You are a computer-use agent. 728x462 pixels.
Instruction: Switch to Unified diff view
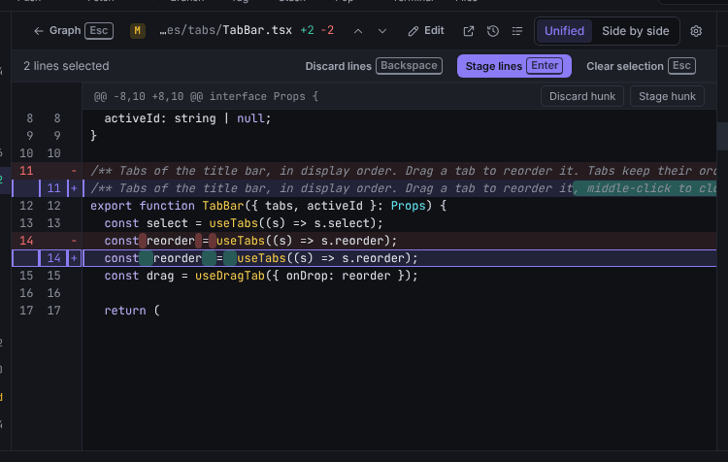[x=564, y=31]
